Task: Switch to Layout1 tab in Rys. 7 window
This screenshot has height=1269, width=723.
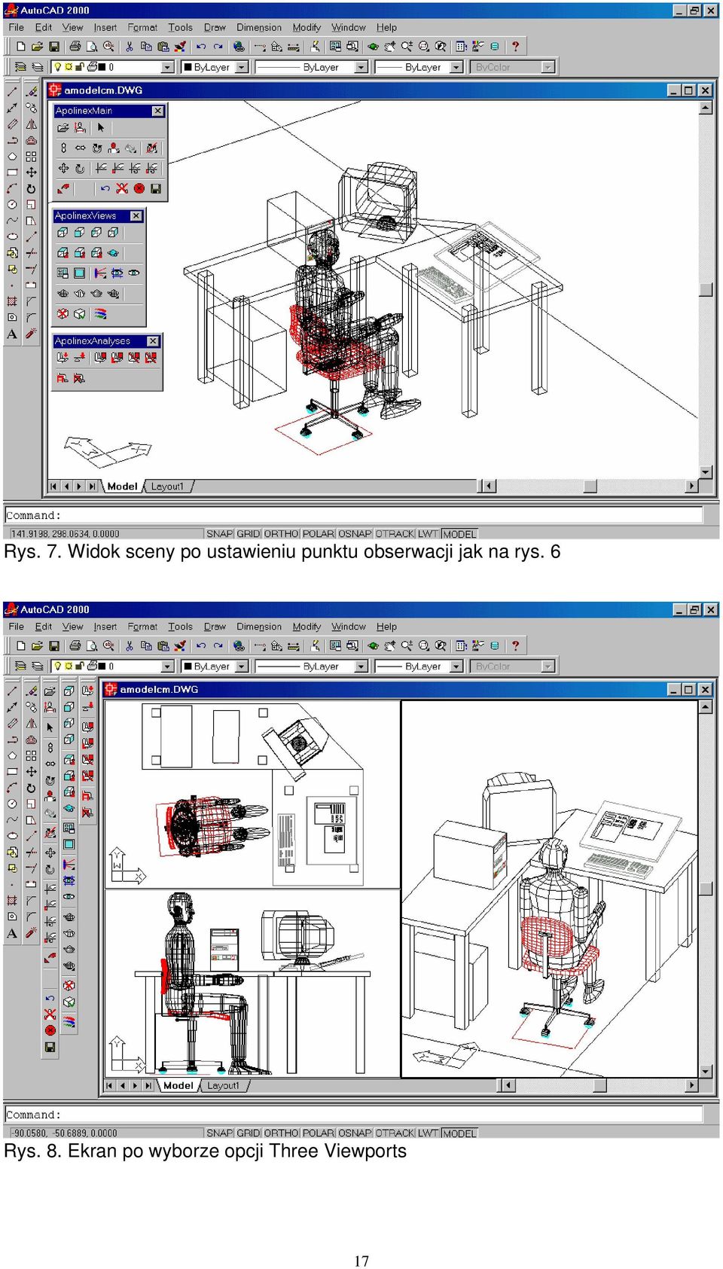Action: pos(167,487)
